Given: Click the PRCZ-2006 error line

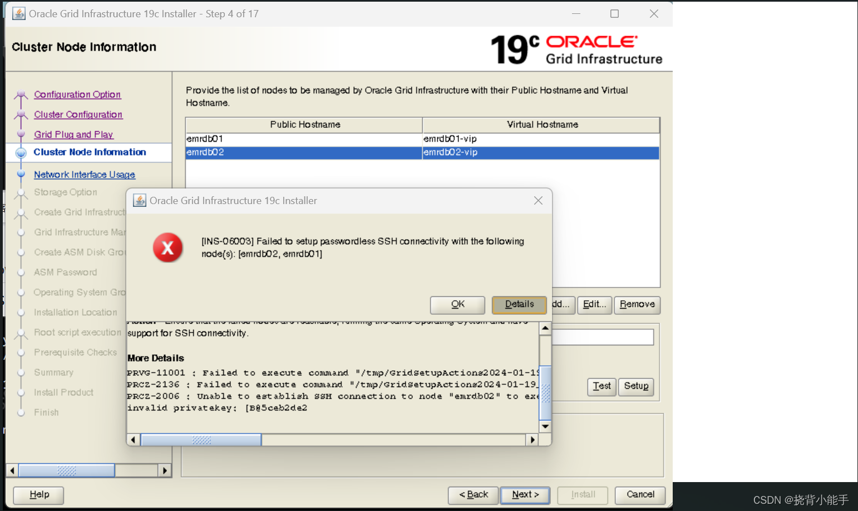Looking at the screenshot, I should tap(333, 396).
